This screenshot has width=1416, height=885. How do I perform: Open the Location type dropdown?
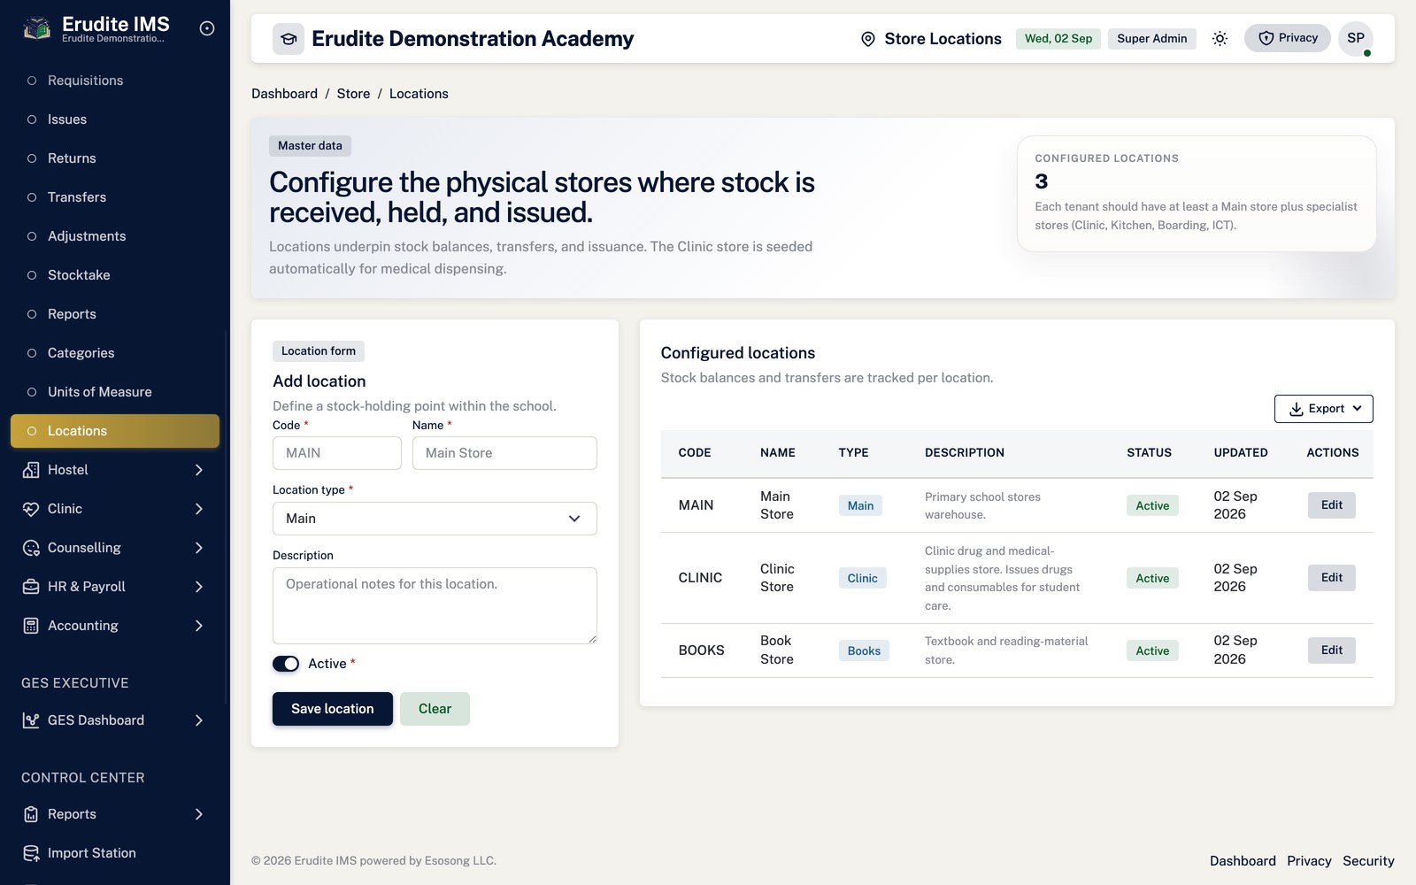435,519
